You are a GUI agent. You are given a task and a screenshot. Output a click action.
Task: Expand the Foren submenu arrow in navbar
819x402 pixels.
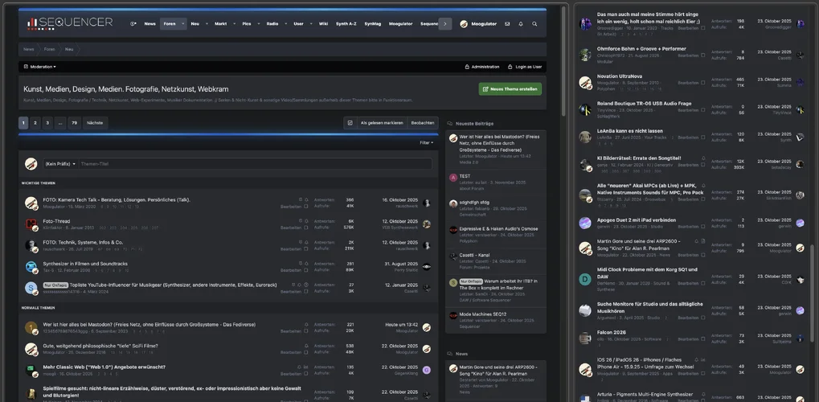[182, 24]
